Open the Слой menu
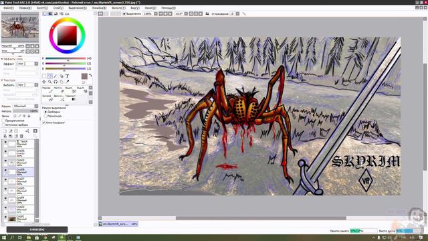Viewport: 428px width, 241px height. click(58, 8)
